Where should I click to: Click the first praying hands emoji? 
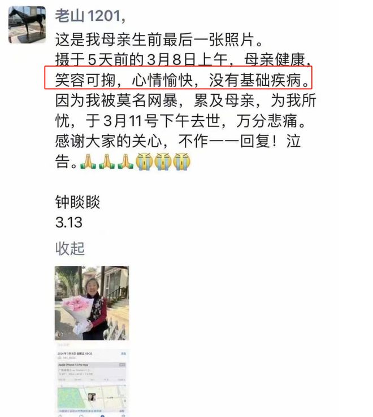click(x=88, y=161)
